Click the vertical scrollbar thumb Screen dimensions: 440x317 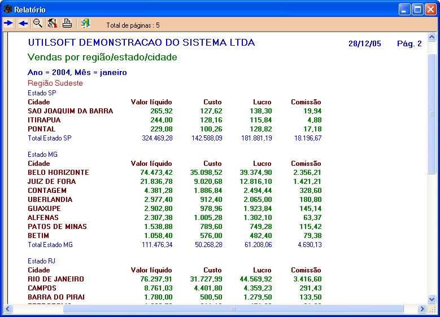pos(432,114)
